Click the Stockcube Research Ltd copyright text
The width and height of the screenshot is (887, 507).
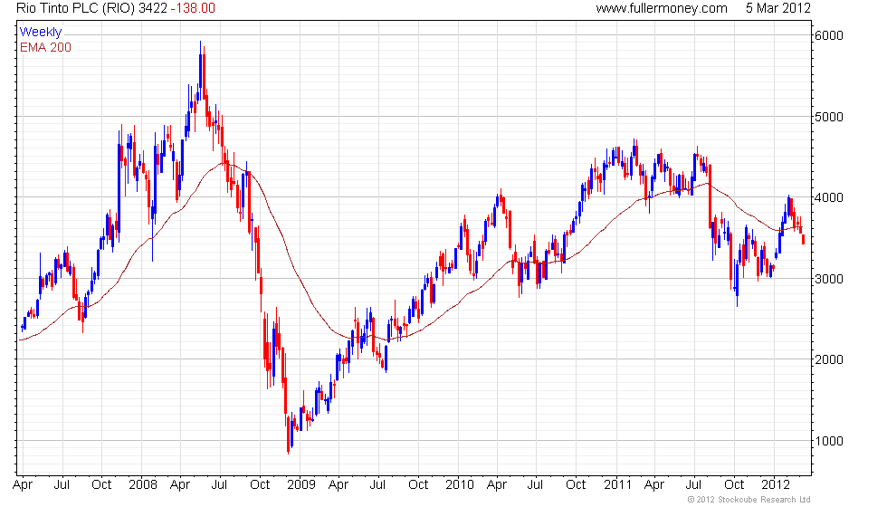point(749,499)
